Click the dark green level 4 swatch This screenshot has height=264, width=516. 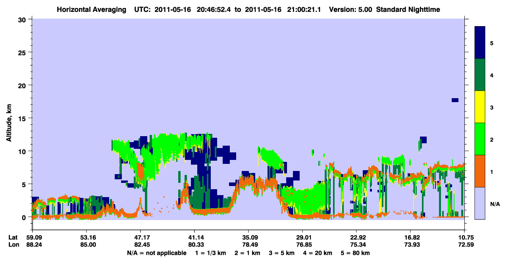tap(480, 75)
